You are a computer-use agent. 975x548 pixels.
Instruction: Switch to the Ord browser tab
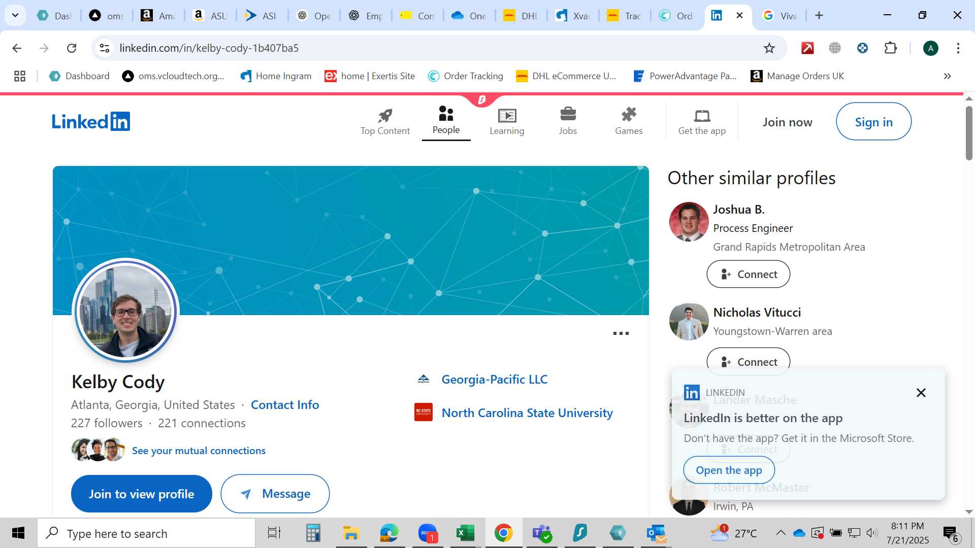click(676, 16)
